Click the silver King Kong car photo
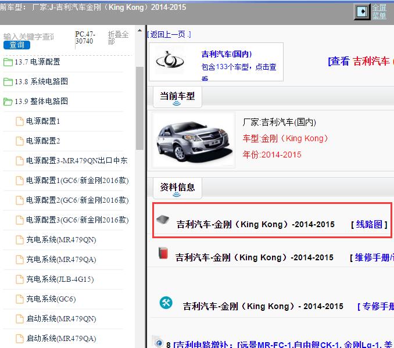 pos(194,140)
